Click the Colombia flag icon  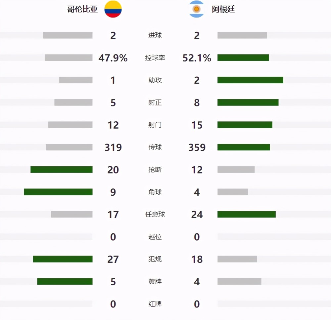click(x=113, y=9)
